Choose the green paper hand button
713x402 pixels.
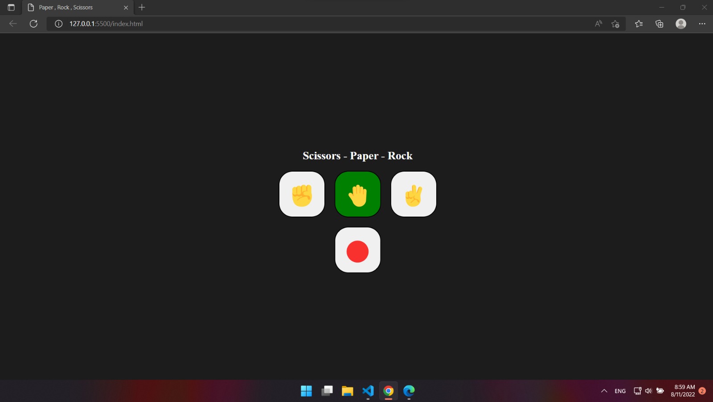tap(358, 194)
